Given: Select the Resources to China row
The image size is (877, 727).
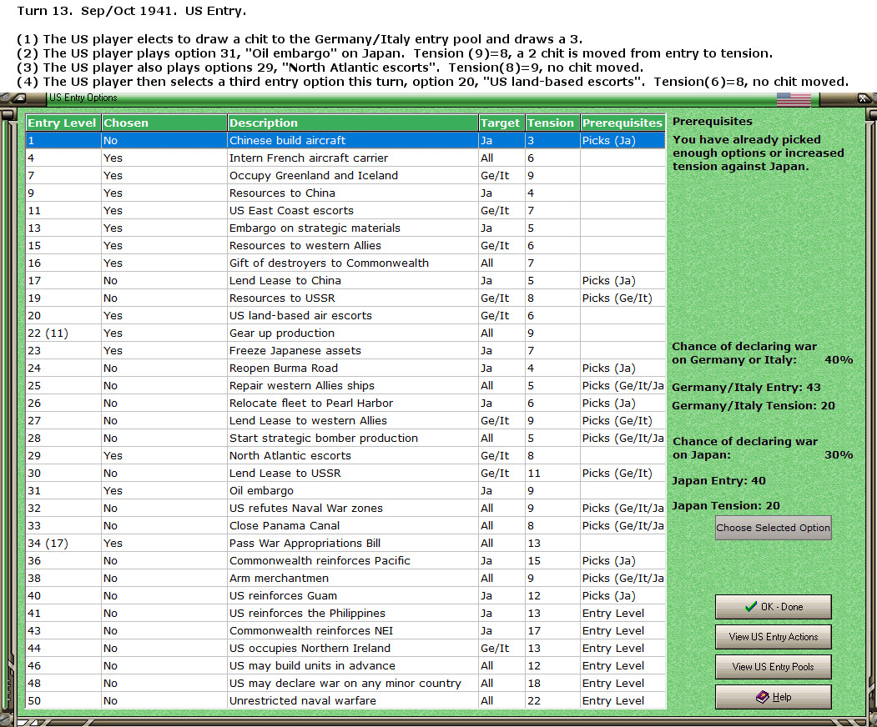Looking at the screenshot, I should pyautogui.click(x=345, y=193).
